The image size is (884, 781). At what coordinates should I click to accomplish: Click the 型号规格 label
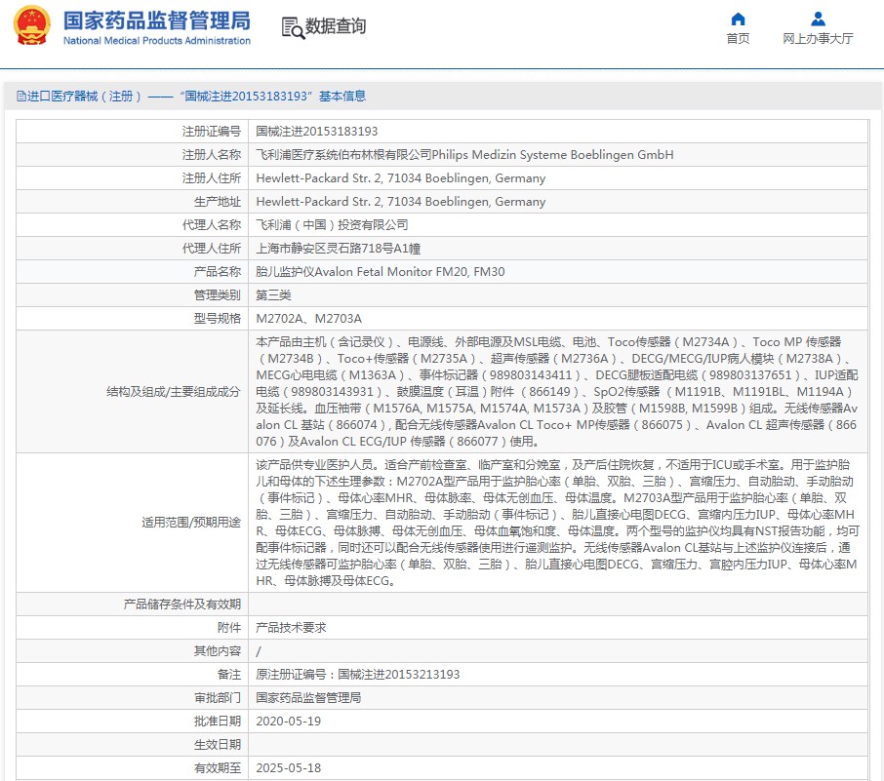point(217,319)
